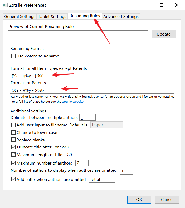Toggle Maximum number of authors checkbox

pos(13,163)
